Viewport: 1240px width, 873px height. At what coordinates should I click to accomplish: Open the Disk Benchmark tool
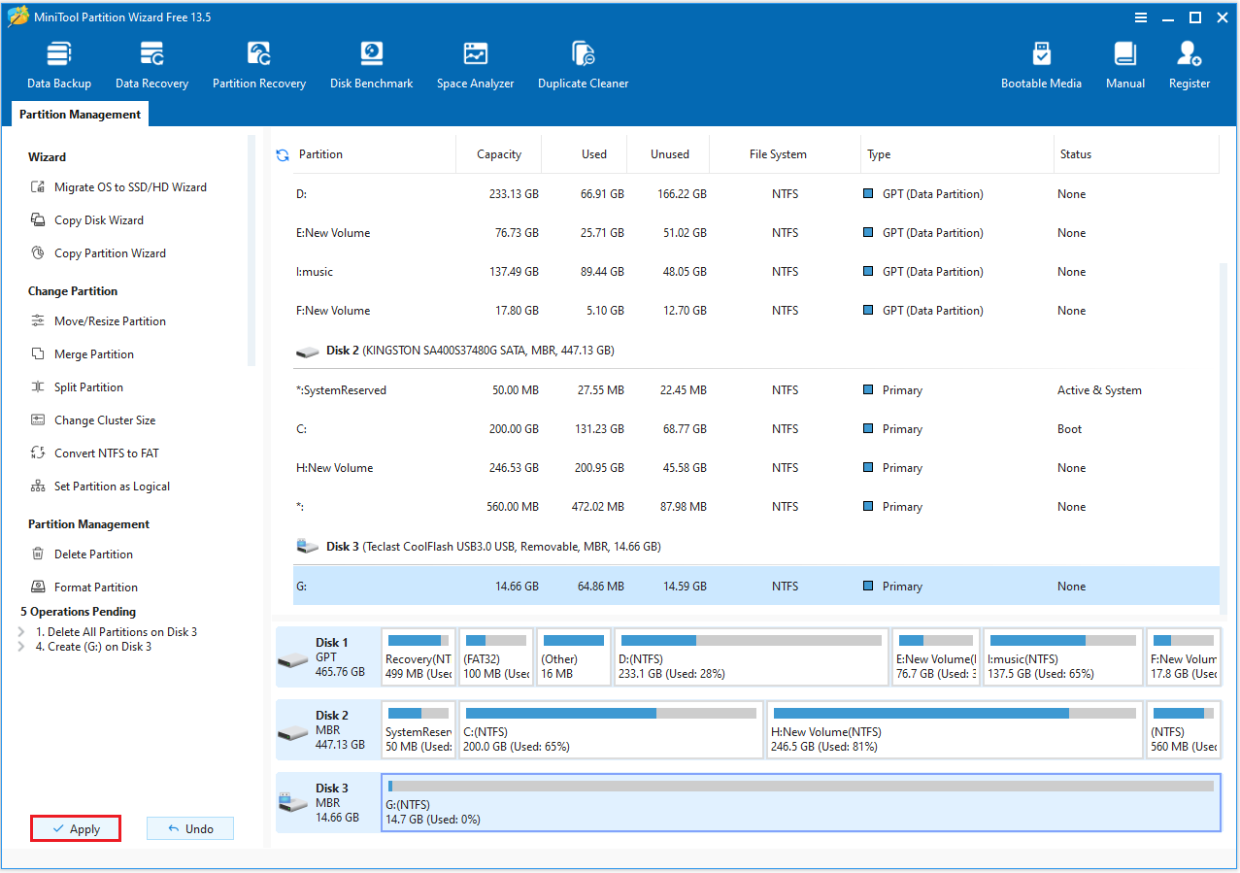pyautogui.click(x=371, y=63)
